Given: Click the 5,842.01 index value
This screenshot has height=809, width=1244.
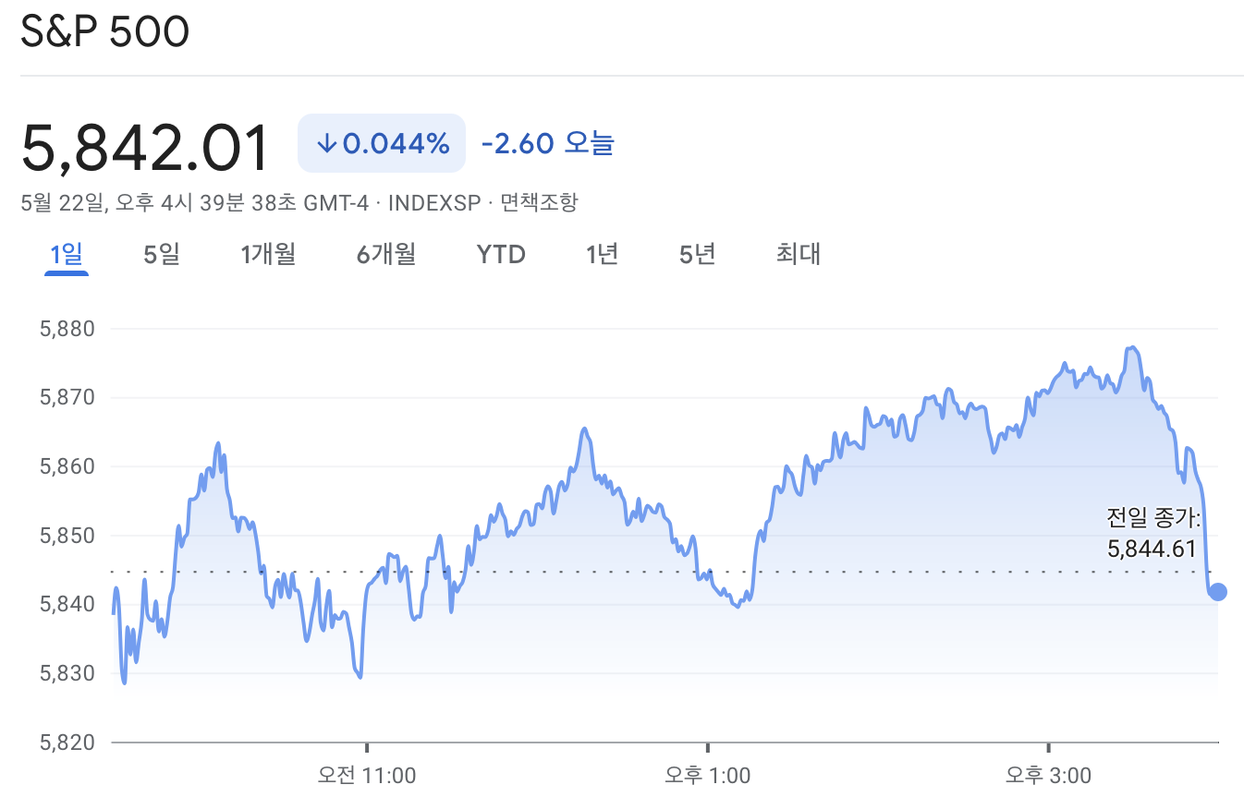Looking at the screenshot, I should click(x=145, y=148).
